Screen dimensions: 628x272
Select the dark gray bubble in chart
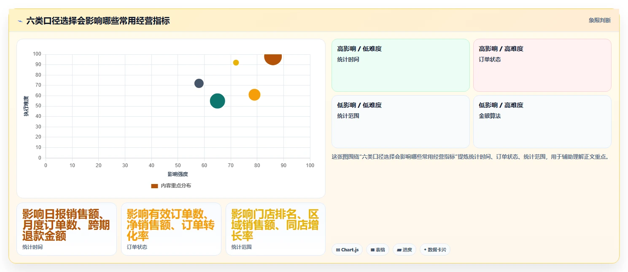pyautogui.click(x=199, y=83)
